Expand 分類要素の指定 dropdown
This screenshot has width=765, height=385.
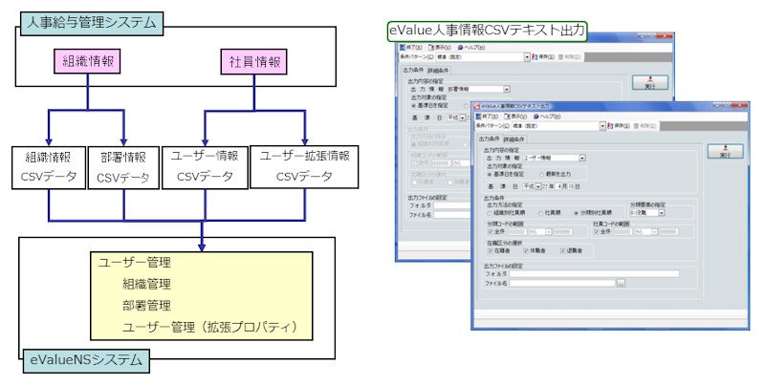click(x=662, y=212)
